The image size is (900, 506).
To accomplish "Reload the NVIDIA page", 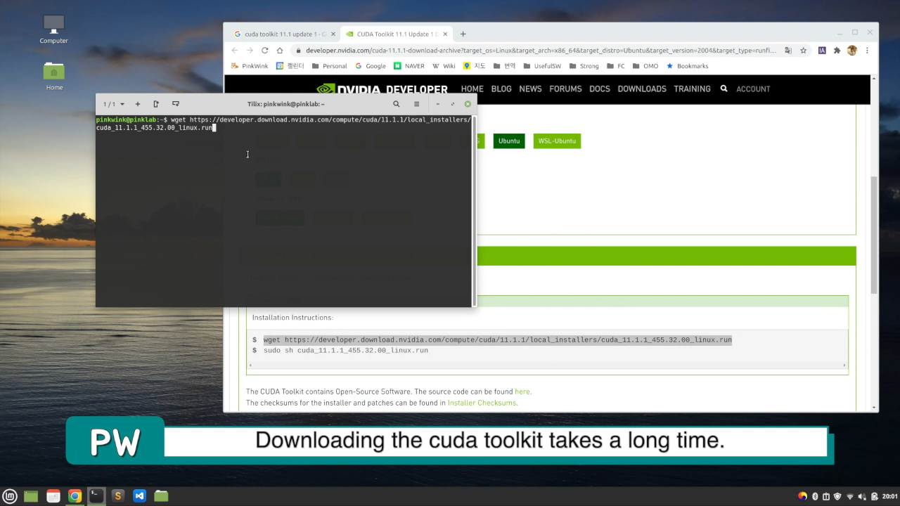I will pyautogui.click(x=264, y=51).
